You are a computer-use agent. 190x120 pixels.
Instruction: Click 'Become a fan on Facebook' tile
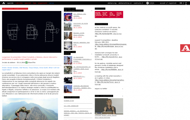(x=98, y=14)
